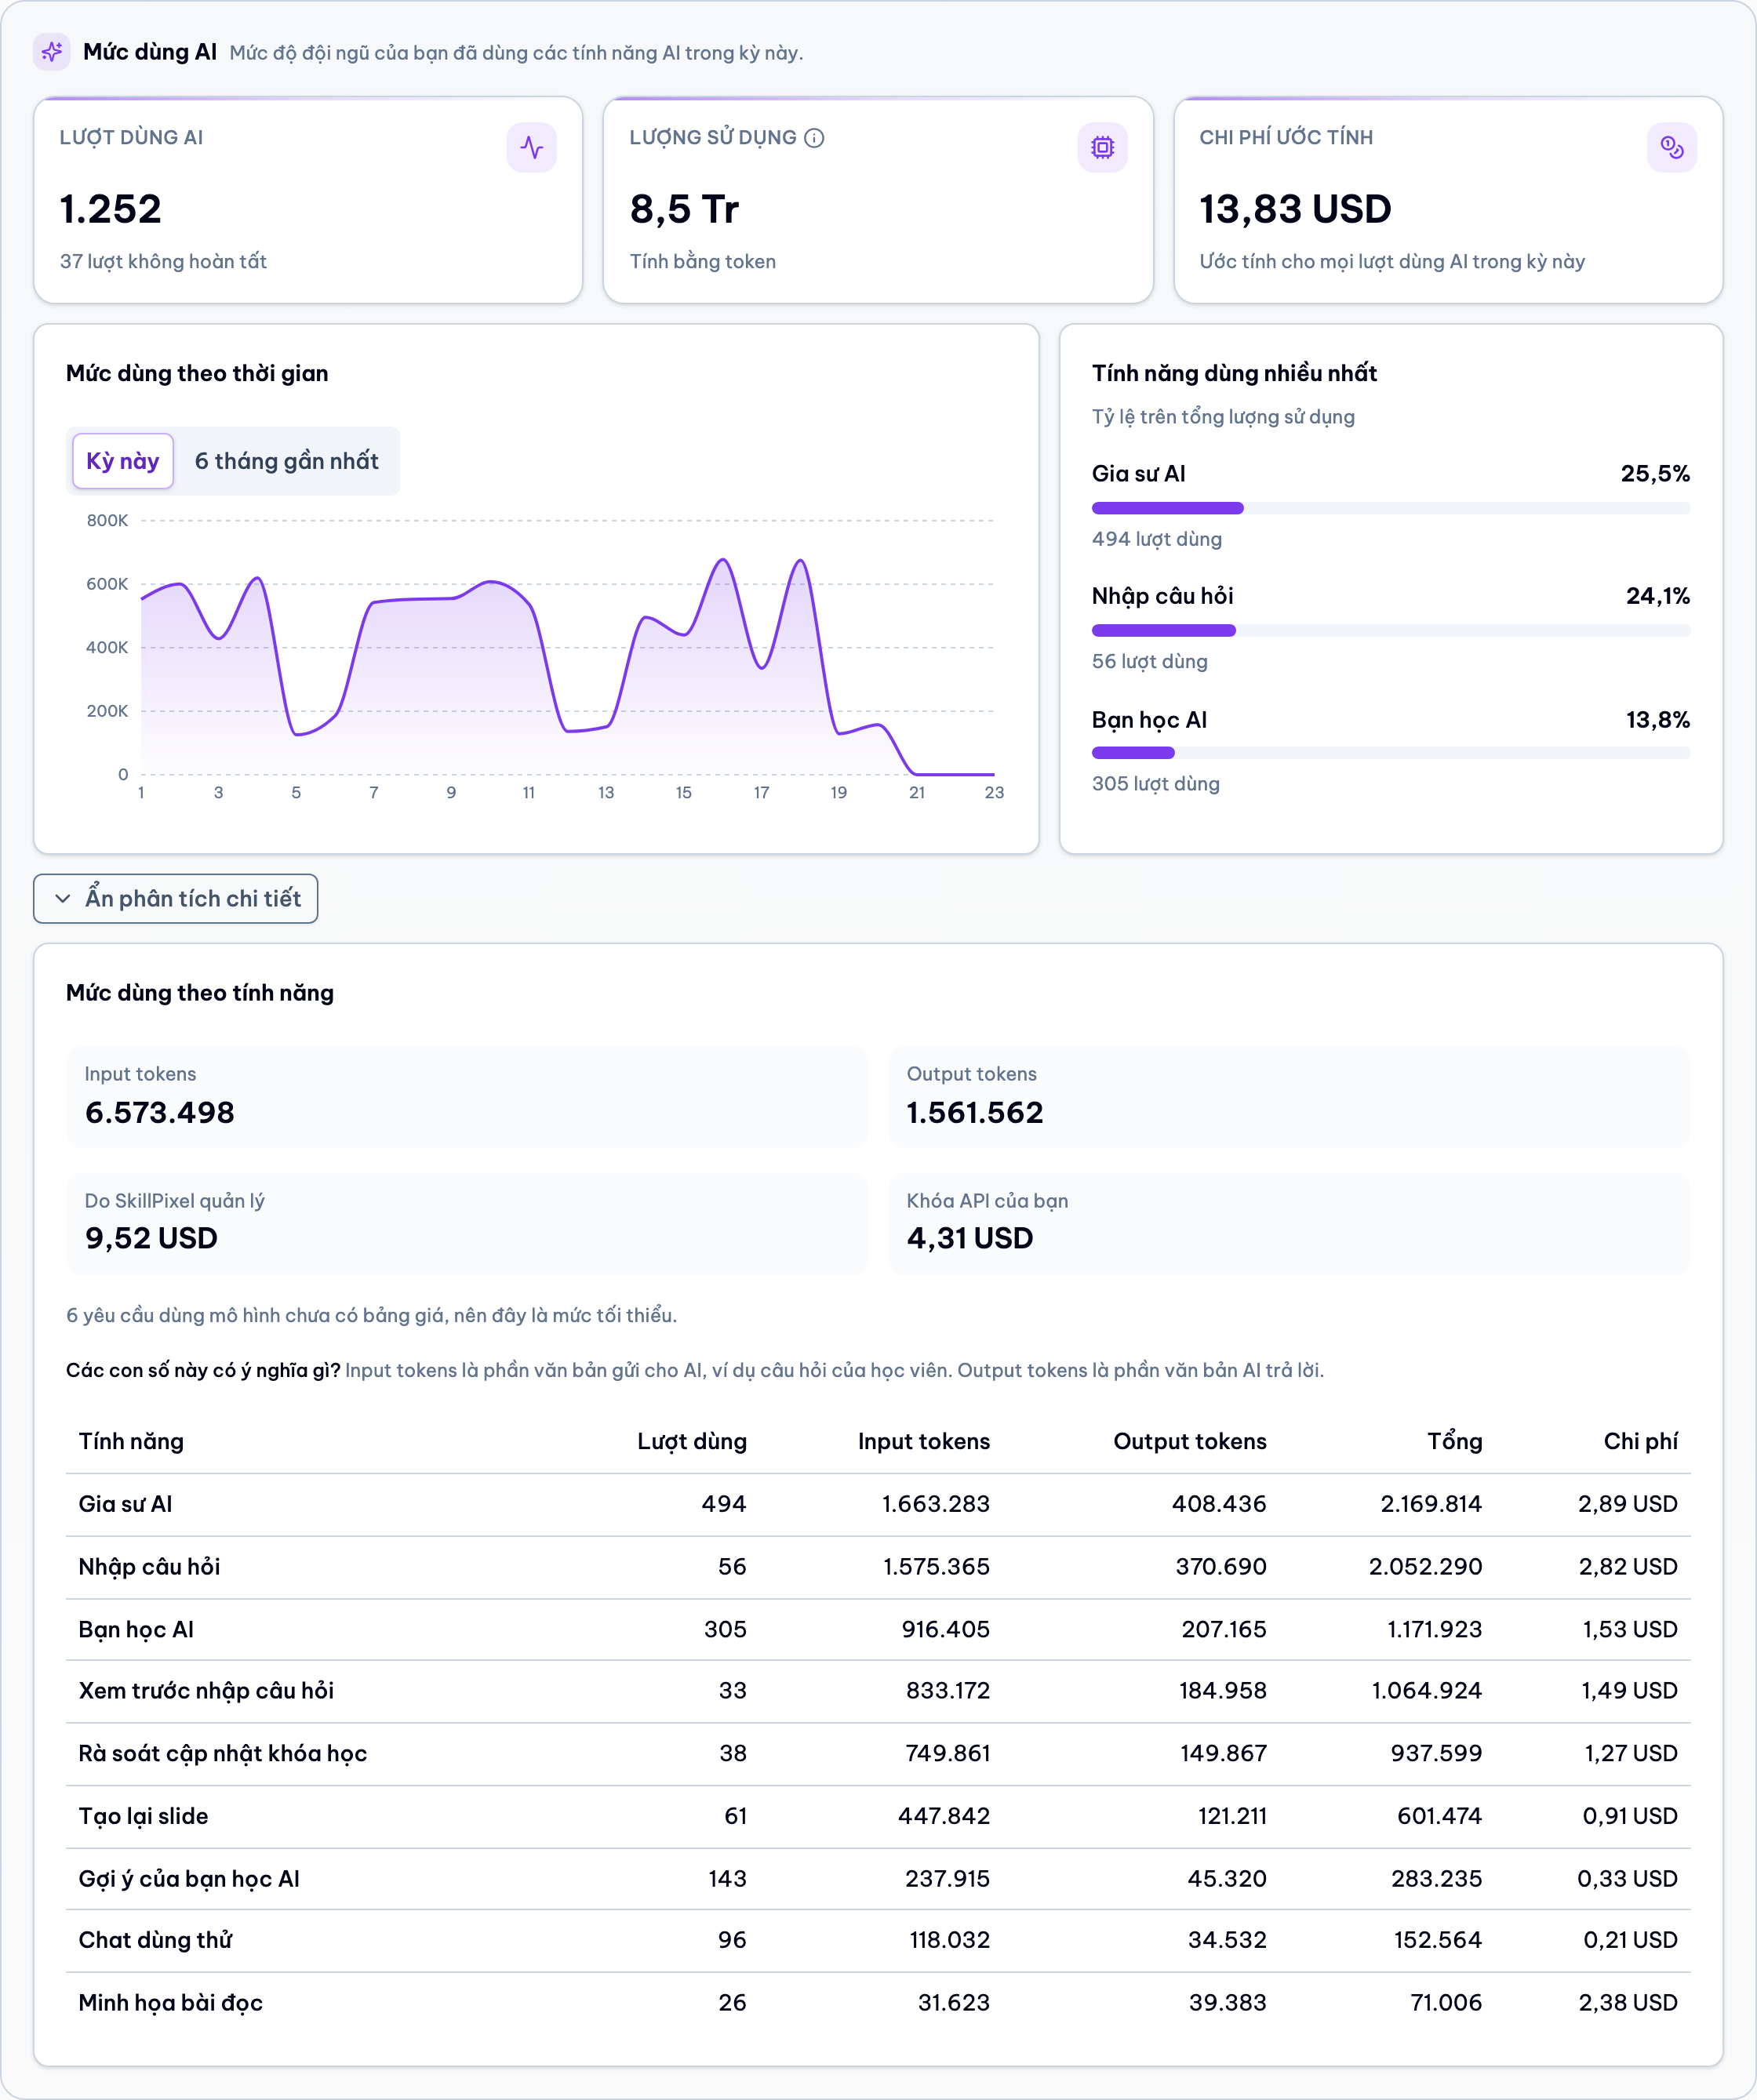Click the Gợi ý của bạn học AI row
The width and height of the screenshot is (1757, 2100).
tap(878, 1878)
